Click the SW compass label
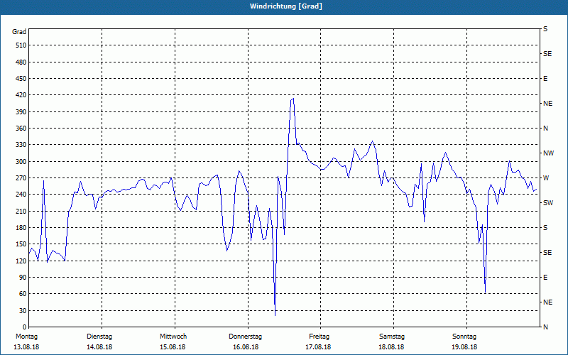 point(548,203)
